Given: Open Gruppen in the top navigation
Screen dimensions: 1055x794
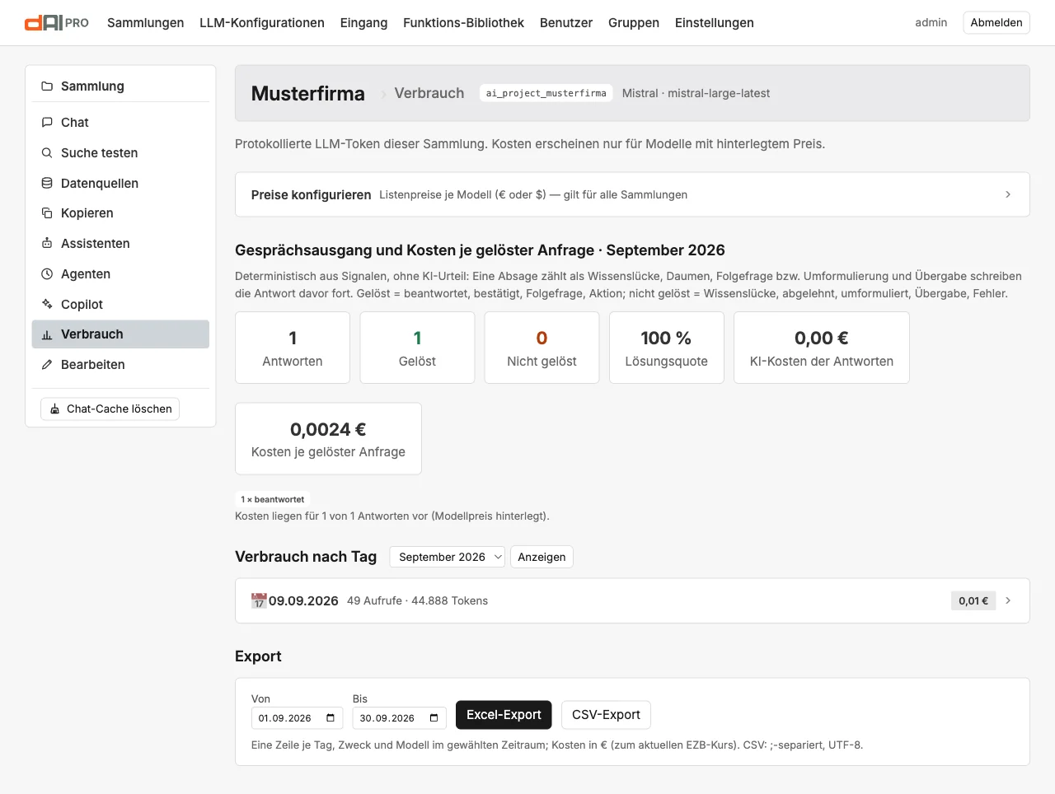Looking at the screenshot, I should (x=634, y=23).
